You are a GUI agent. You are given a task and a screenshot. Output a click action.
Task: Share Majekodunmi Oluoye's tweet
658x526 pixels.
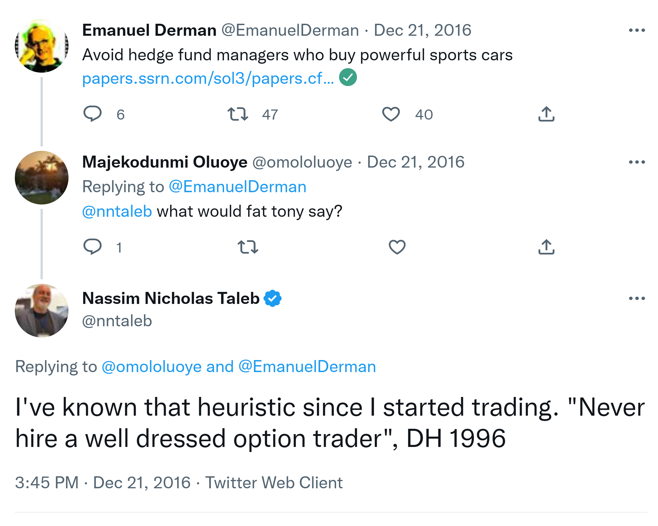pos(546,247)
